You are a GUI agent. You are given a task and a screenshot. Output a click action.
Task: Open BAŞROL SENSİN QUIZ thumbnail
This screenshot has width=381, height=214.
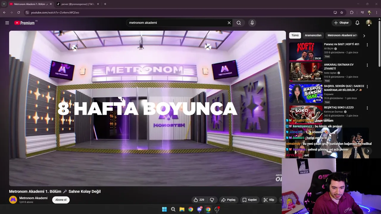point(306,94)
